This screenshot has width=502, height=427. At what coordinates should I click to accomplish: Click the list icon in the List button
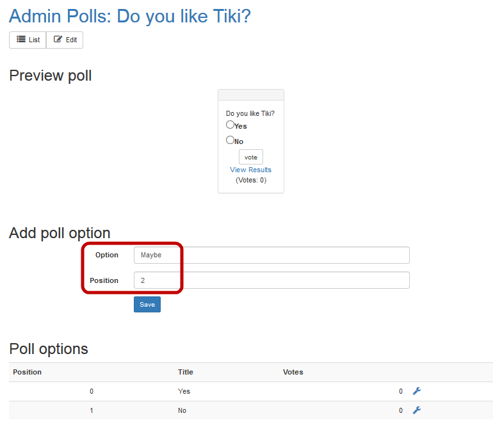coord(21,40)
